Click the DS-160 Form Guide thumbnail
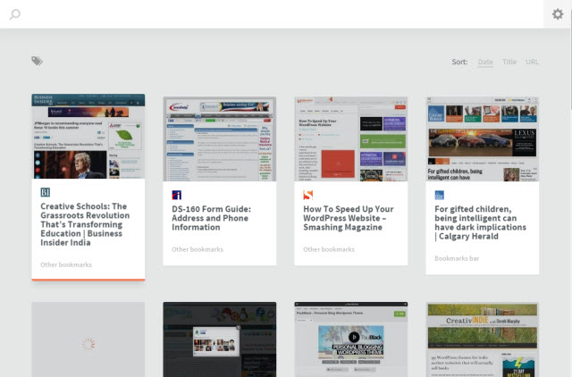The image size is (572, 377). (x=220, y=138)
